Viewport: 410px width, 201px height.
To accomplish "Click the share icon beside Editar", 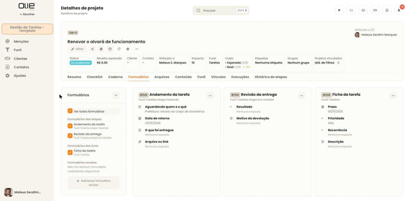I will pos(92,49).
